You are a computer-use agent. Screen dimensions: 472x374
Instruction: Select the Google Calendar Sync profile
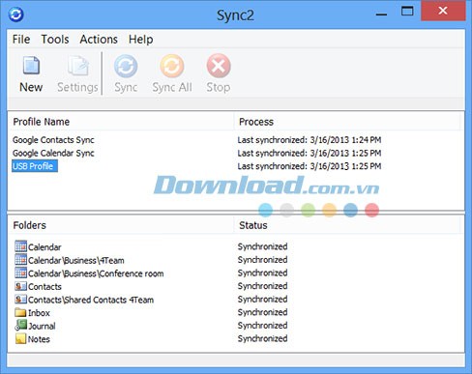point(53,153)
